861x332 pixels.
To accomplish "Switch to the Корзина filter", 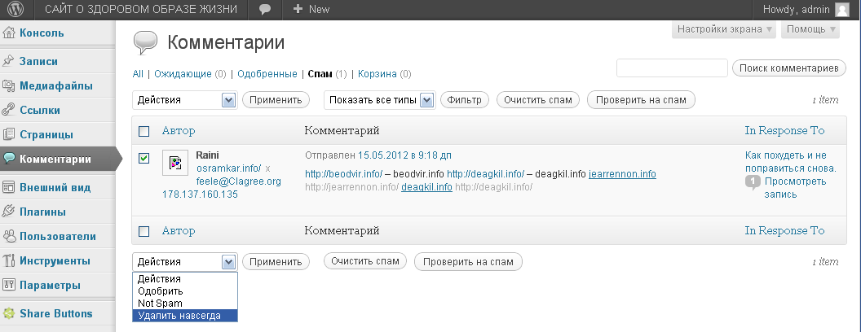I will point(378,74).
